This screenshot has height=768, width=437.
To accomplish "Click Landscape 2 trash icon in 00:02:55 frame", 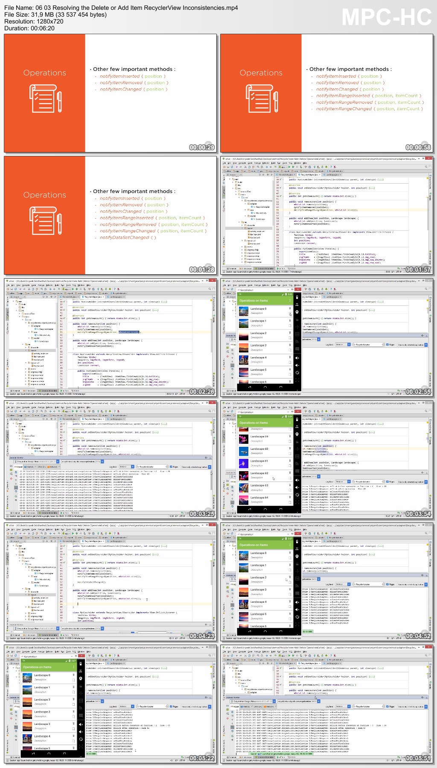I will [290, 333].
